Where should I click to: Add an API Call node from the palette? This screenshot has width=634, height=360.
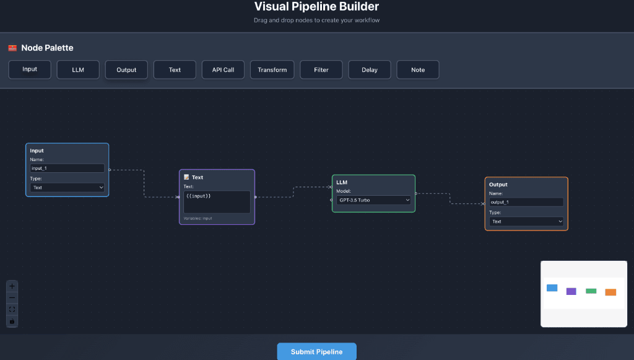(x=223, y=69)
